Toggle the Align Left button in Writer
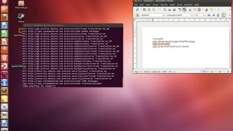The height and width of the screenshot is (131, 233). click(224, 15)
